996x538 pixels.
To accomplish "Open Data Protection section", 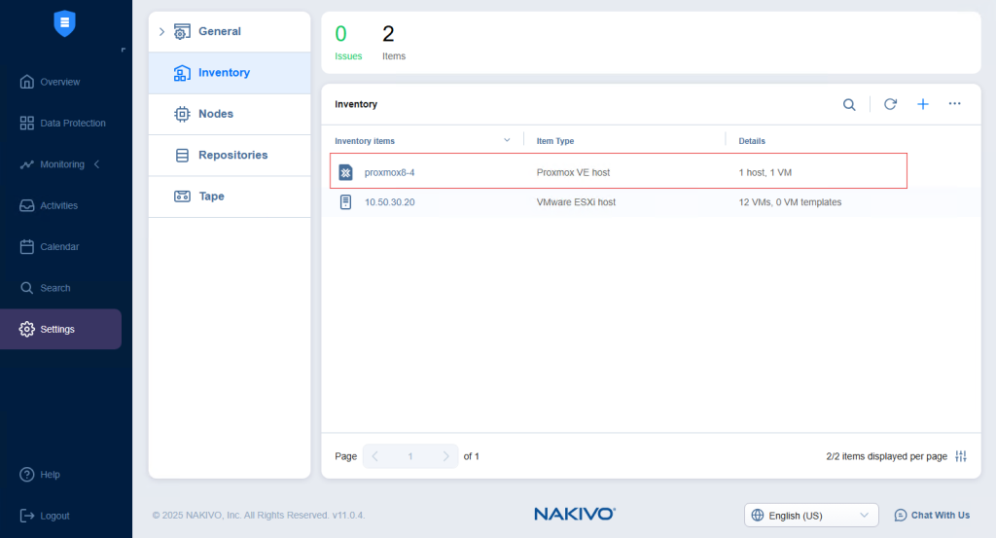I will [x=73, y=124].
